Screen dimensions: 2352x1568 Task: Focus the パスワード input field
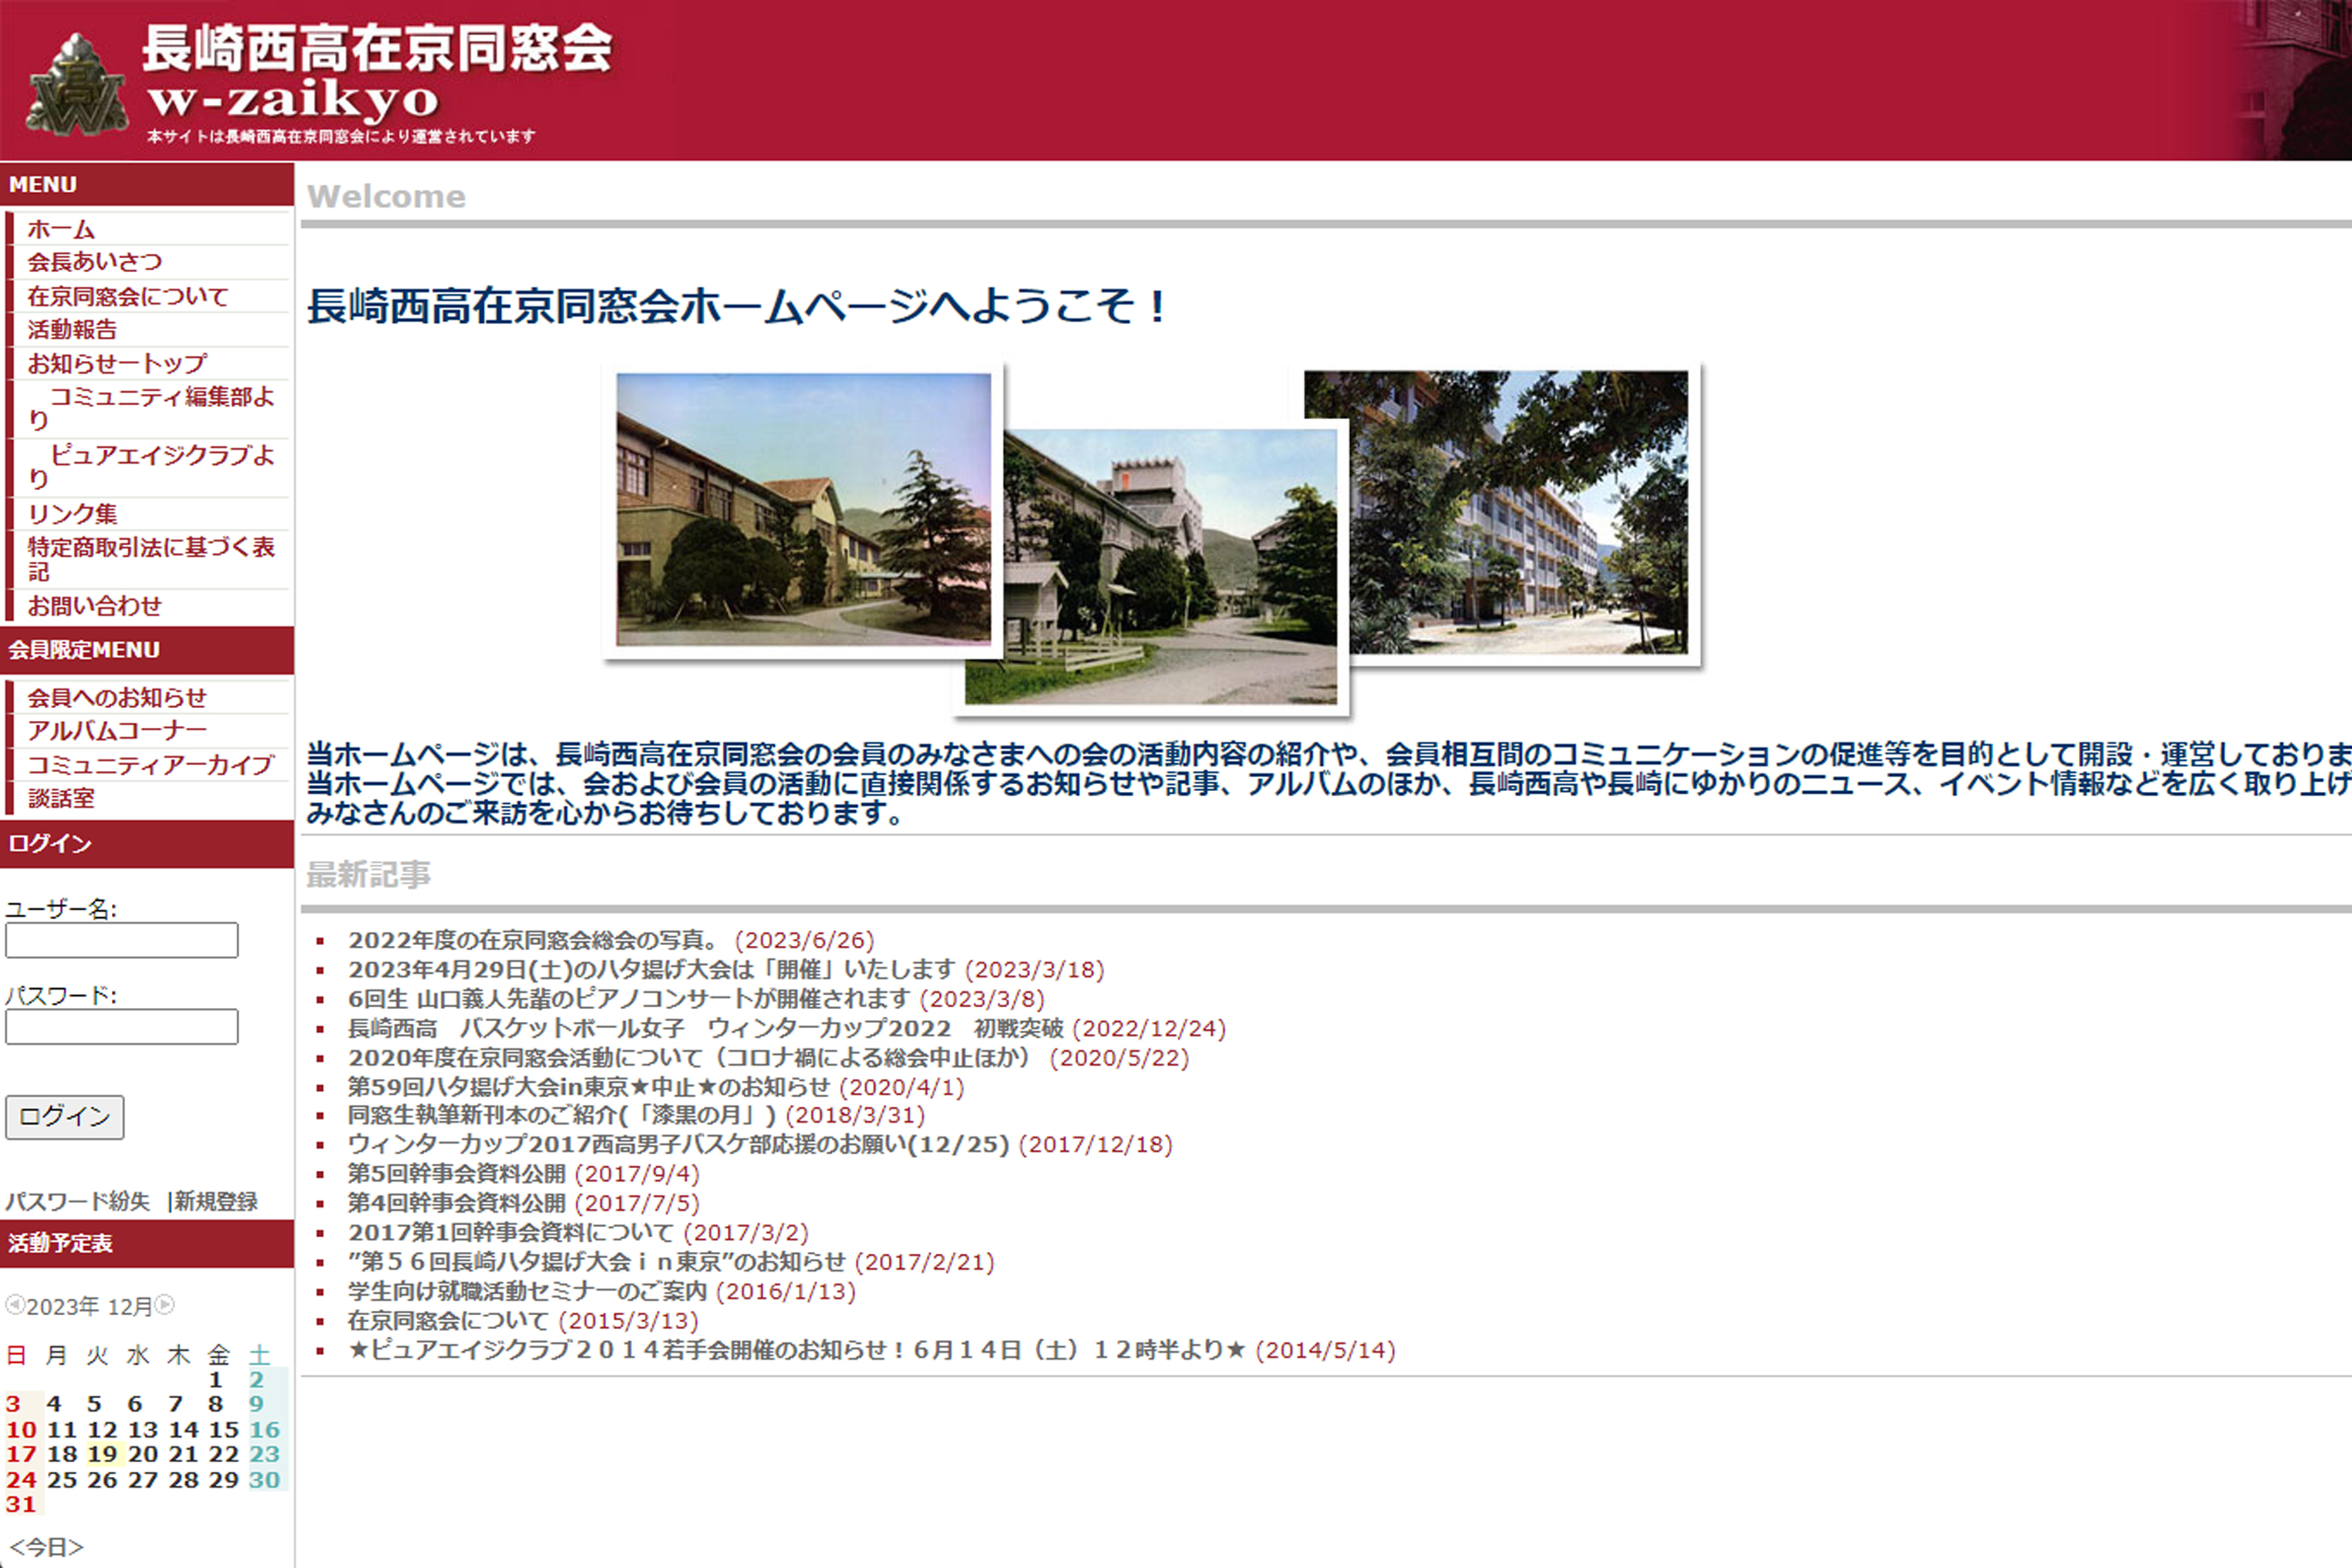(x=122, y=1027)
